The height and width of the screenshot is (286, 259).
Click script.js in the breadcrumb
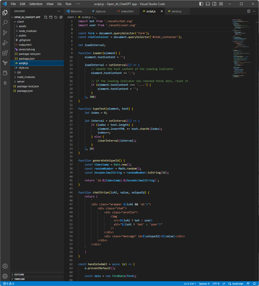[86, 17]
